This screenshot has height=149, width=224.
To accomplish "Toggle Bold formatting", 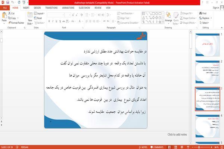I will pos(49,21).
